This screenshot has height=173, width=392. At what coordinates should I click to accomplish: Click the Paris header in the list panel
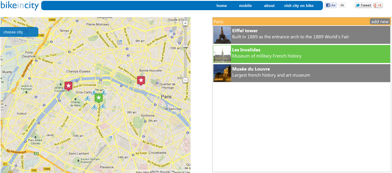[218, 21]
